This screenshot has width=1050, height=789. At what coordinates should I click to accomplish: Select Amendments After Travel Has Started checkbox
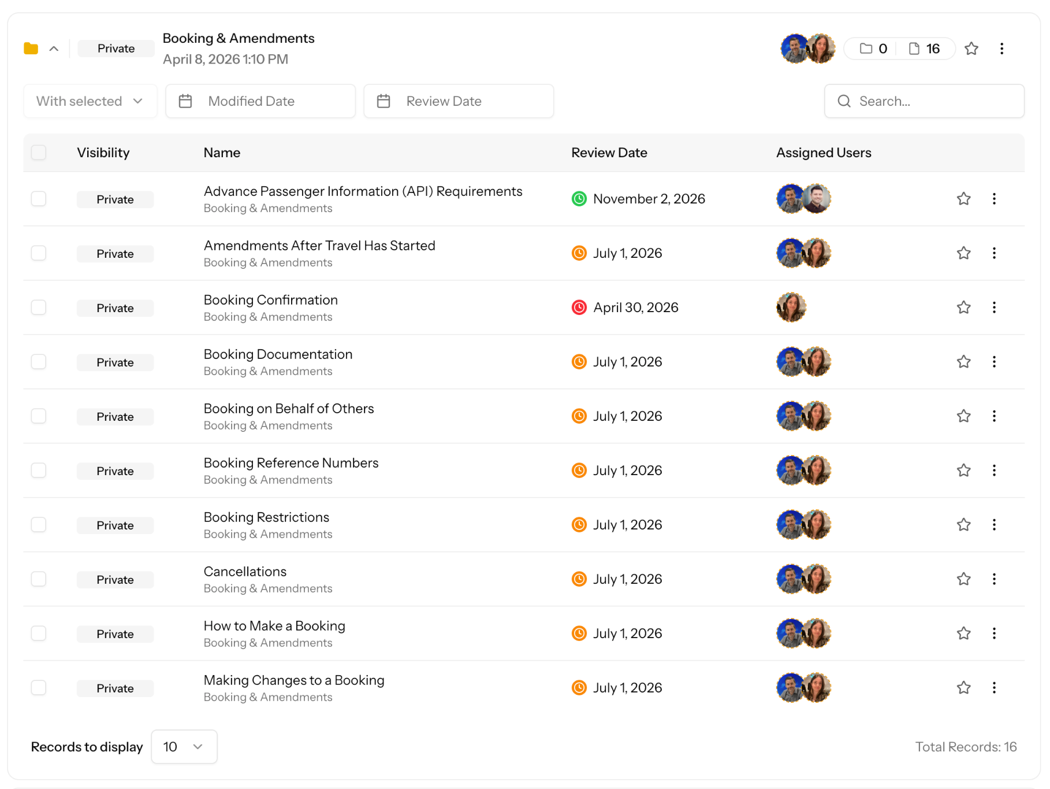pos(39,253)
